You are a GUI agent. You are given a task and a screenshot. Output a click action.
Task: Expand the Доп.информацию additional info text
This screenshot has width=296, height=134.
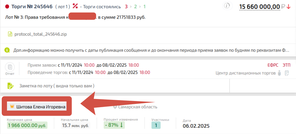click(151, 50)
